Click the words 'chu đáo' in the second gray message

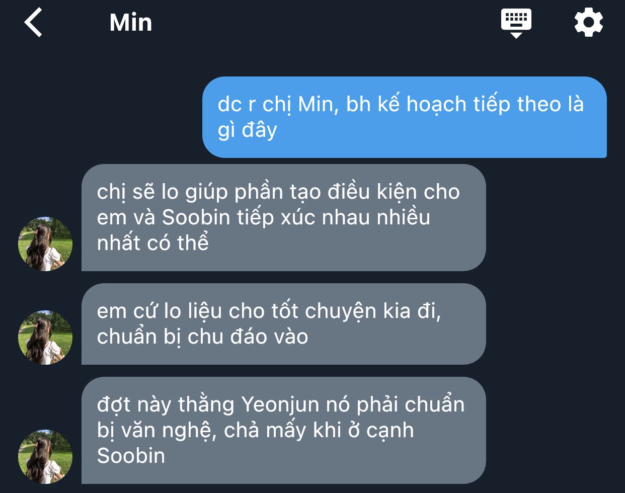pyautogui.click(x=227, y=337)
